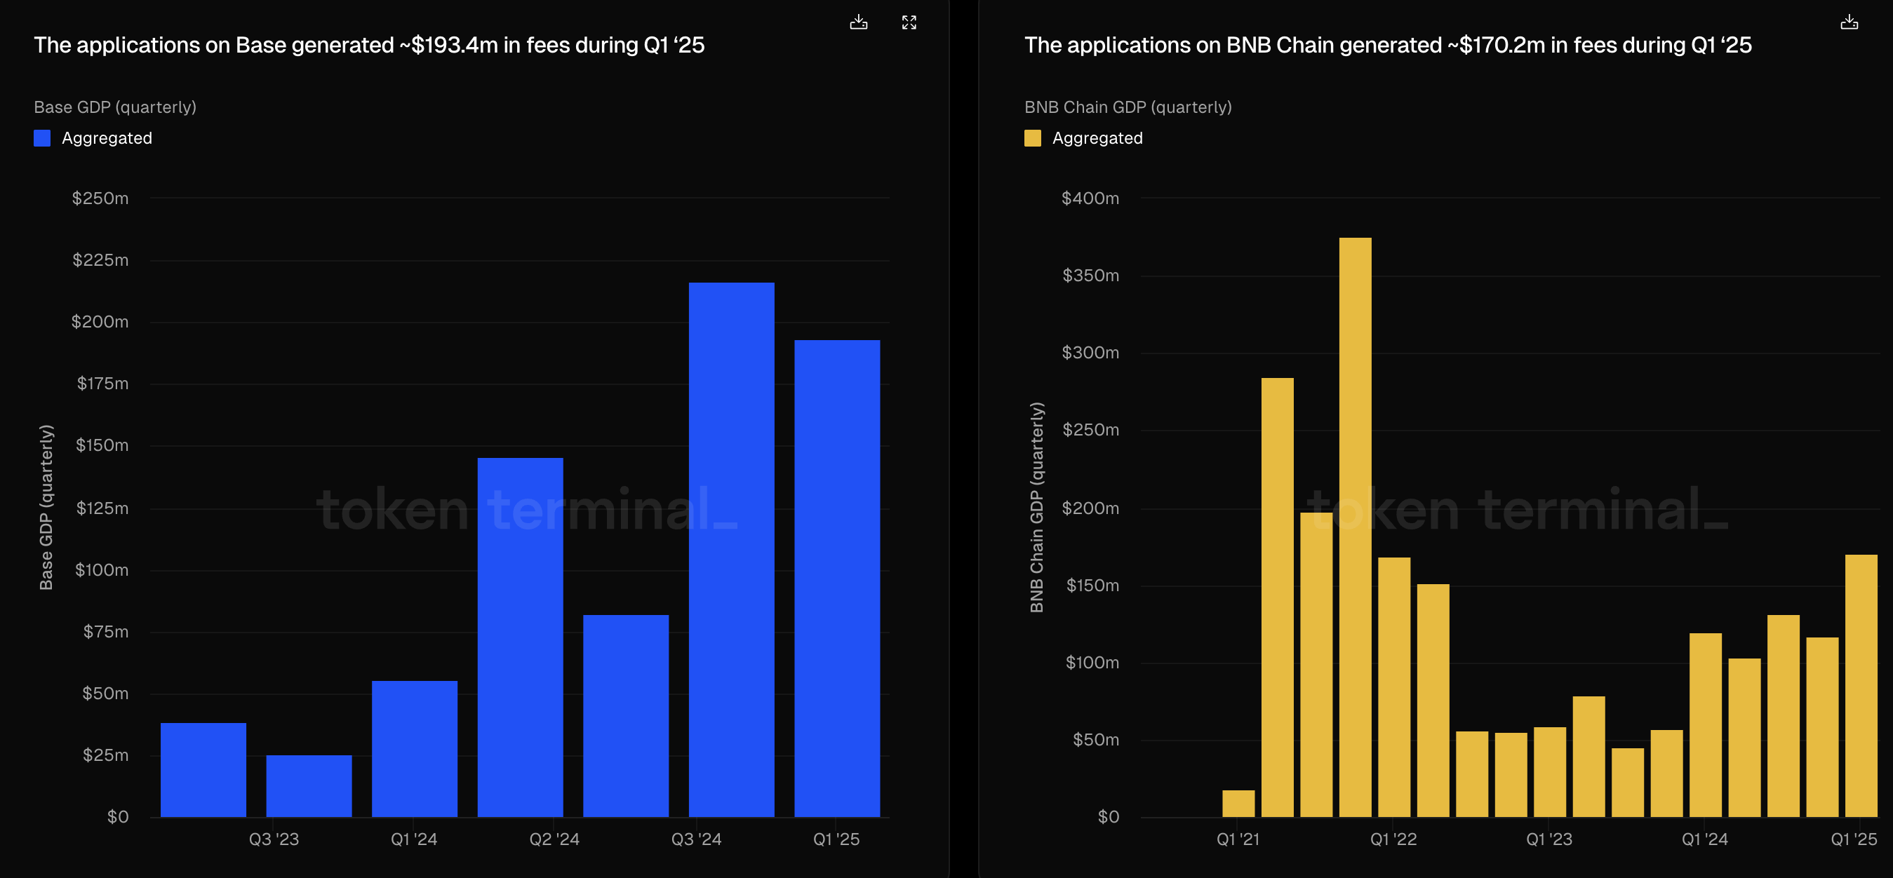Toggle blue Aggregated series in Base legend

(107, 138)
